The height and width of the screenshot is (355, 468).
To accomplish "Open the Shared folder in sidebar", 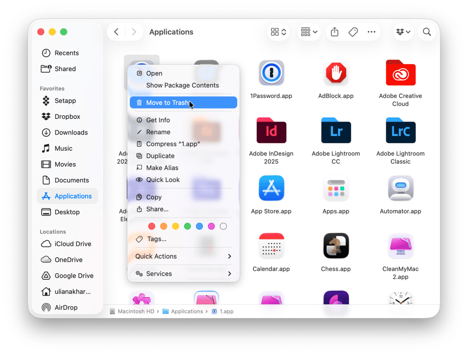I will (67, 69).
